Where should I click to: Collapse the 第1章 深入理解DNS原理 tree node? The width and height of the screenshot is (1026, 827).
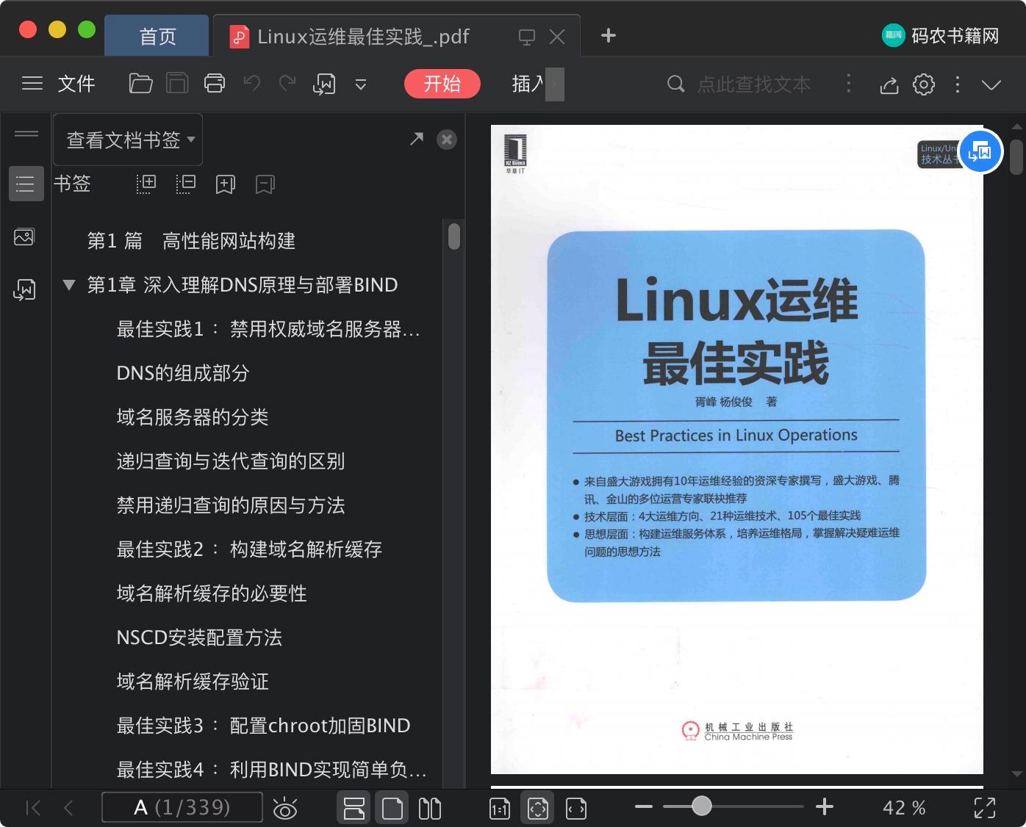pyautogui.click(x=69, y=285)
